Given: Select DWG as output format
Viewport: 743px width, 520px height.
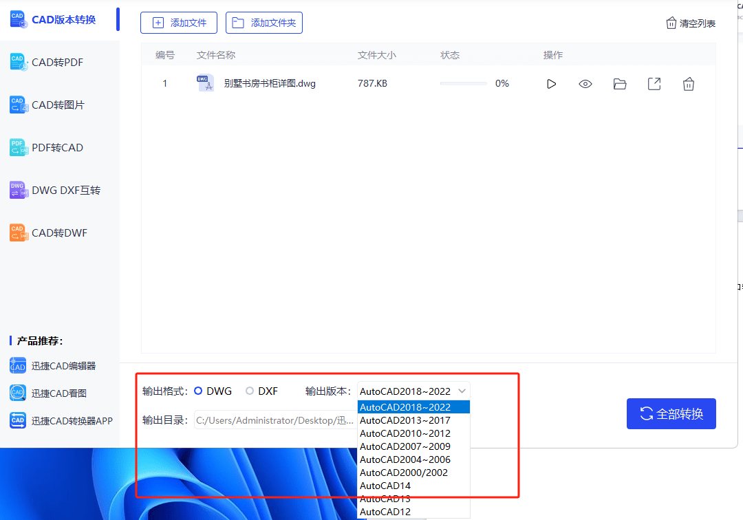Looking at the screenshot, I should [199, 390].
